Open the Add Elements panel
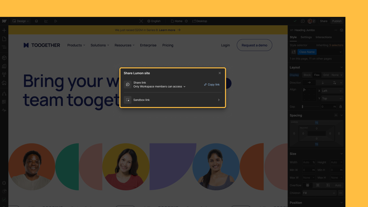The width and height of the screenshot is (368, 207). point(4,30)
